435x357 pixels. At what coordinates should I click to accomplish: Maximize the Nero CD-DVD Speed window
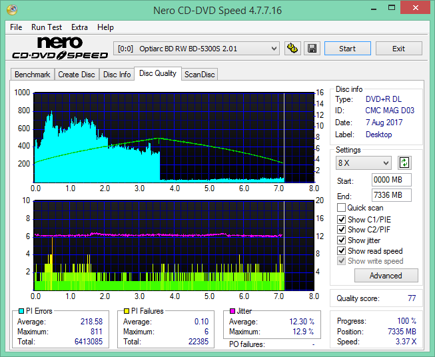coord(392,8)
